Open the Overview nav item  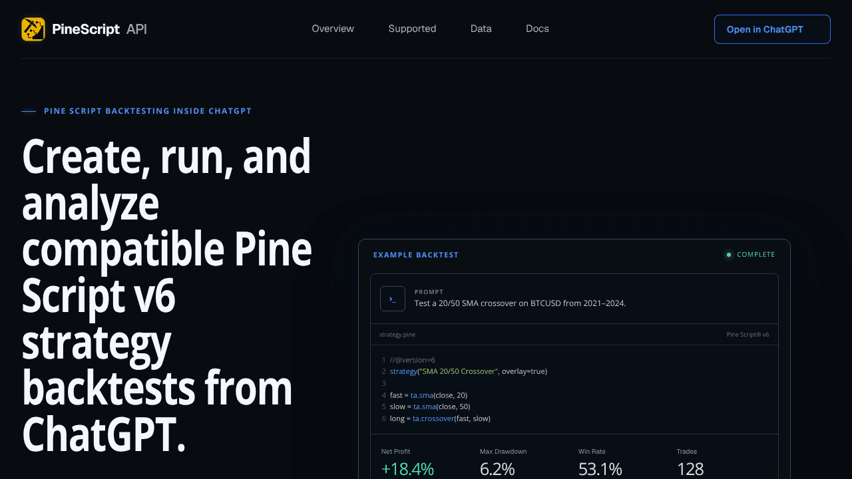tap(333, 29)
